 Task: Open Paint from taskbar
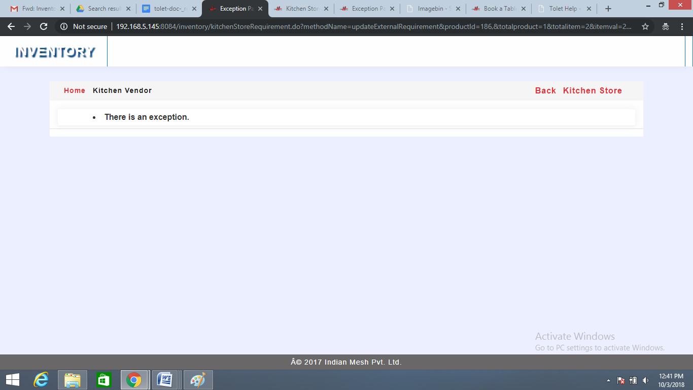[x=198, y=380]
